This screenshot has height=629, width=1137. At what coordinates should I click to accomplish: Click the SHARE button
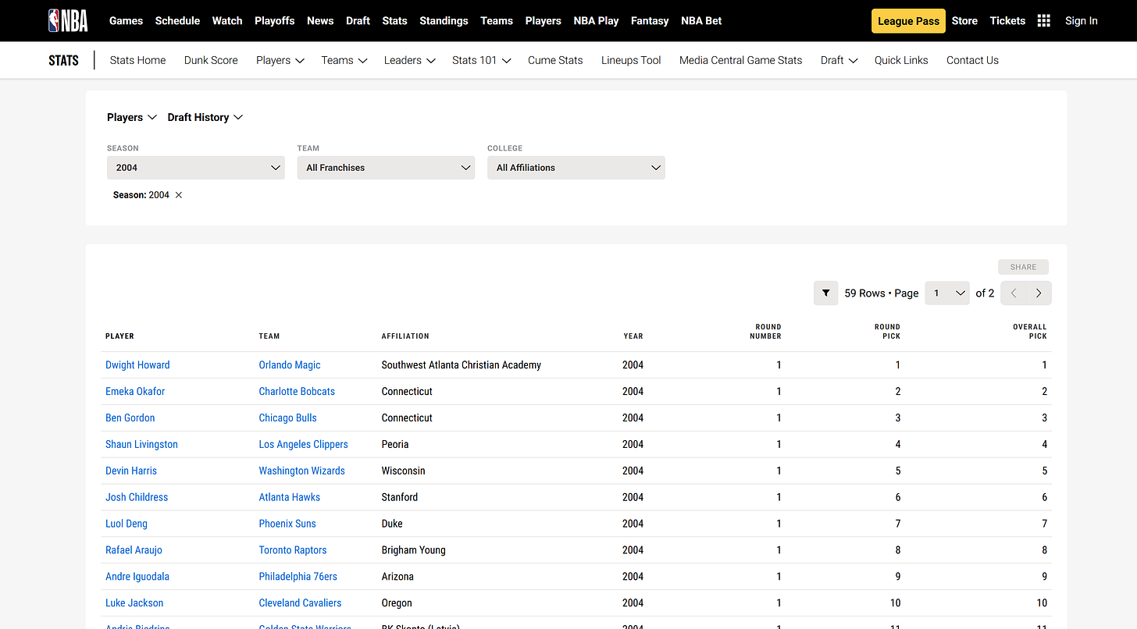click(x=1023, y=267)
